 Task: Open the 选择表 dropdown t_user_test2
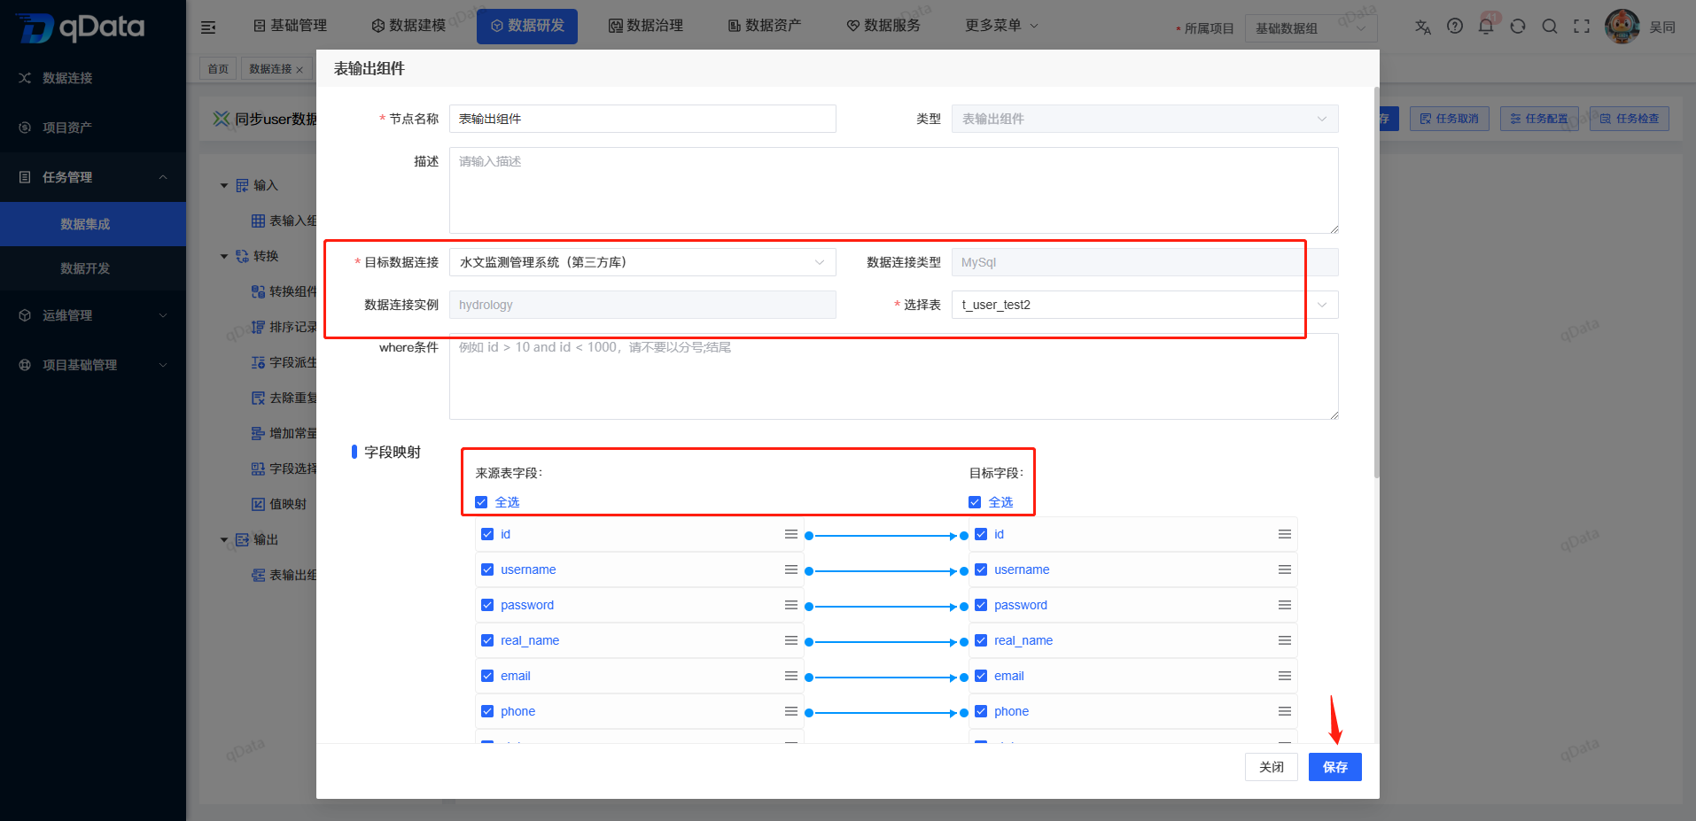[1145, 305]
